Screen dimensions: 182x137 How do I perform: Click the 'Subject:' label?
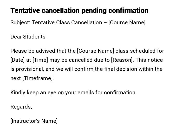point(20,22)
